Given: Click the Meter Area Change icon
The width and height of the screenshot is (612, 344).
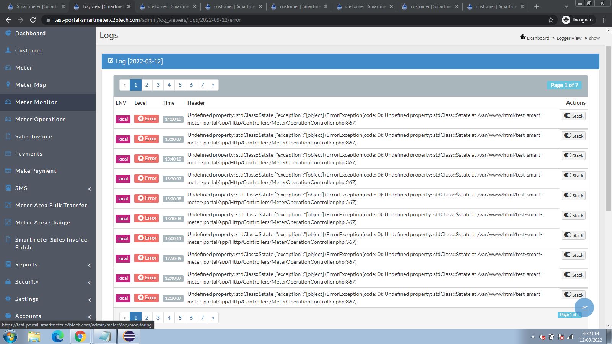Looking at the screenshot, I should click(8, 222).
